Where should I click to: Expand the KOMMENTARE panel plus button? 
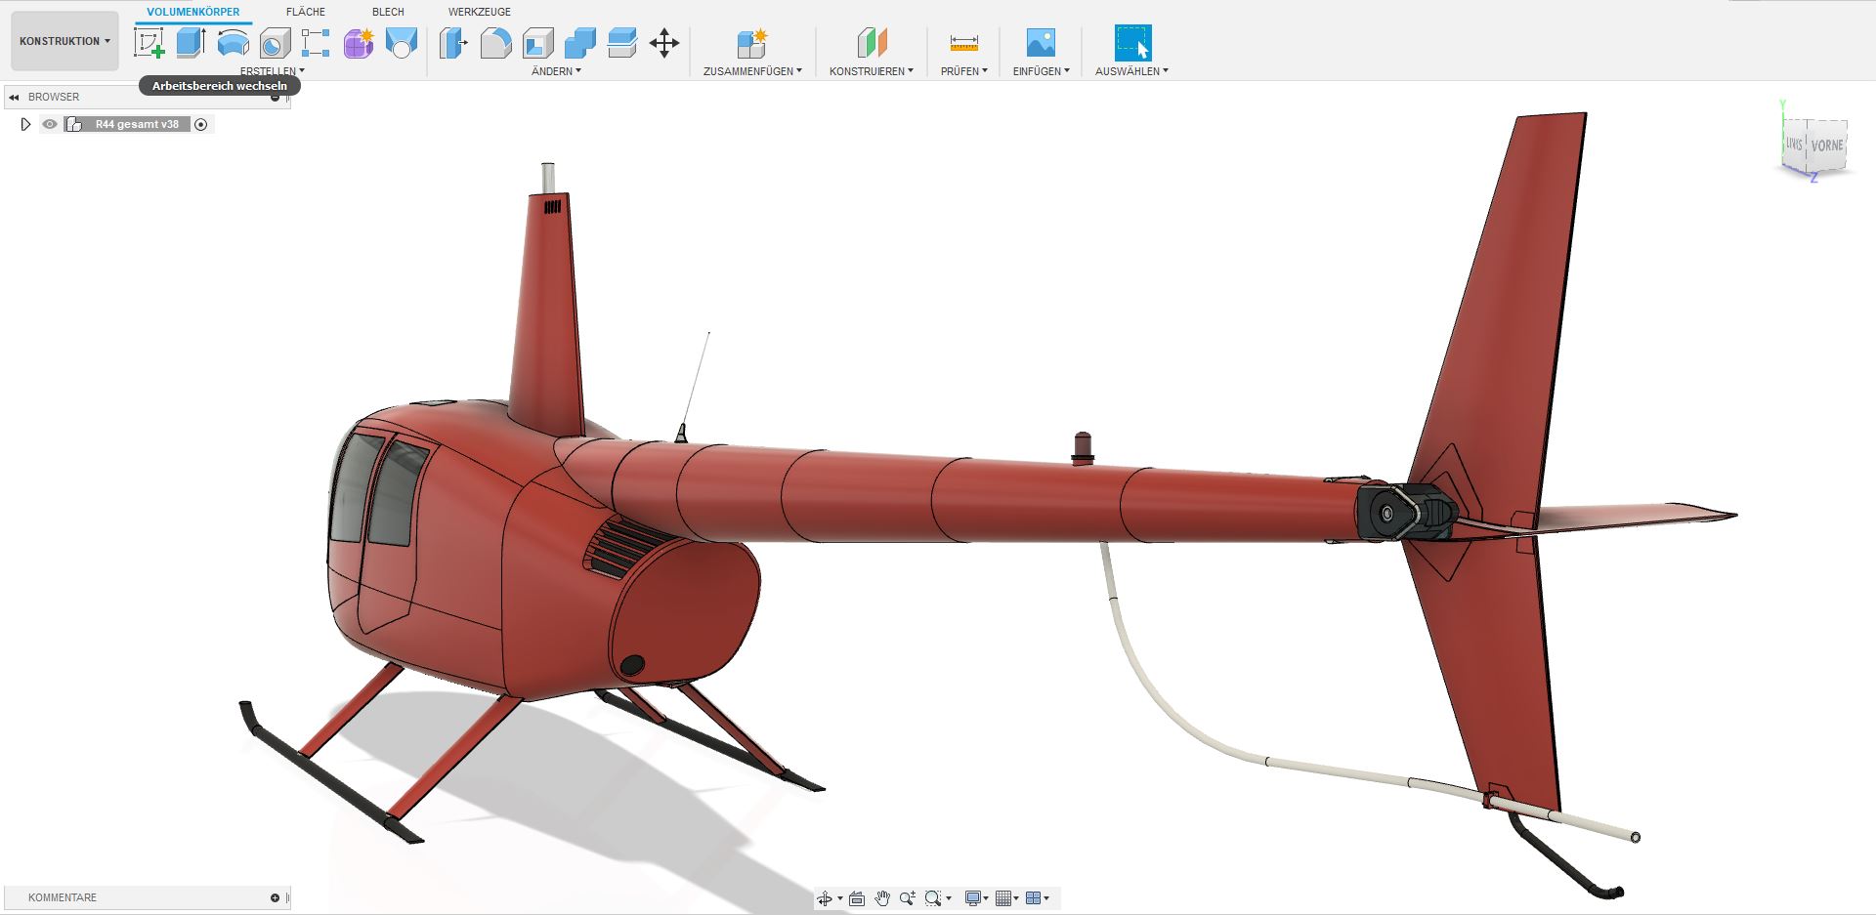275,897
